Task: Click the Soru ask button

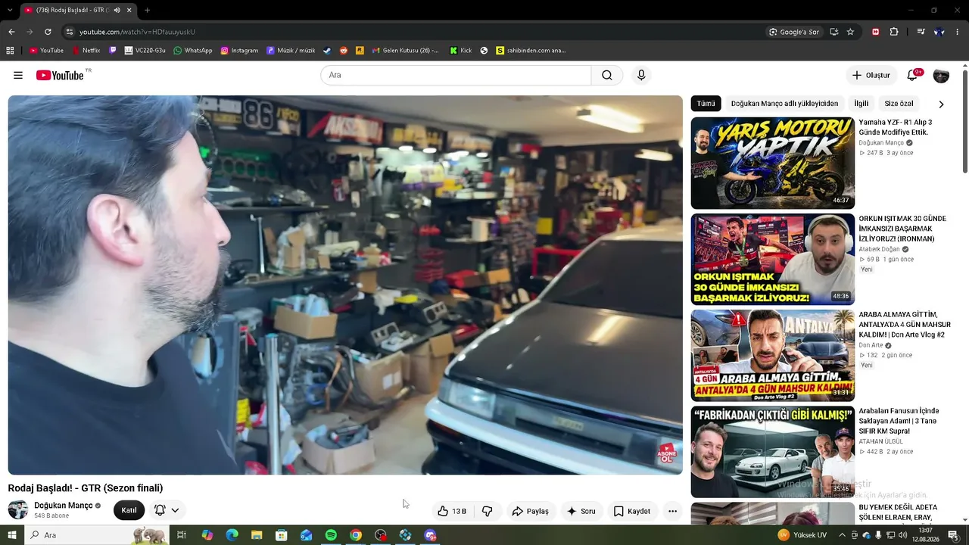Action: (x=581, y=511)
